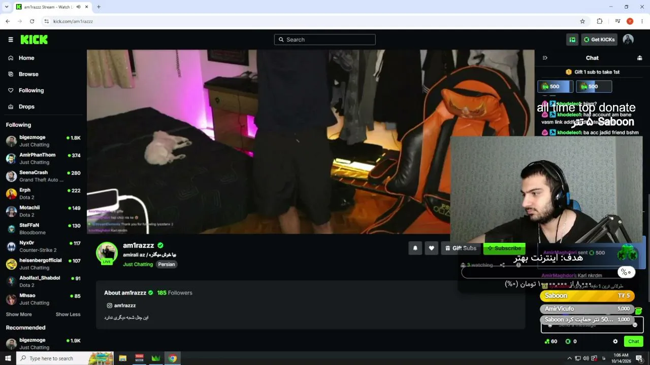Open SeenaCrash channel in the sidebar

[x=43, y=176]
